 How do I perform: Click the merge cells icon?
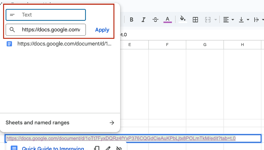coord(208,20)
